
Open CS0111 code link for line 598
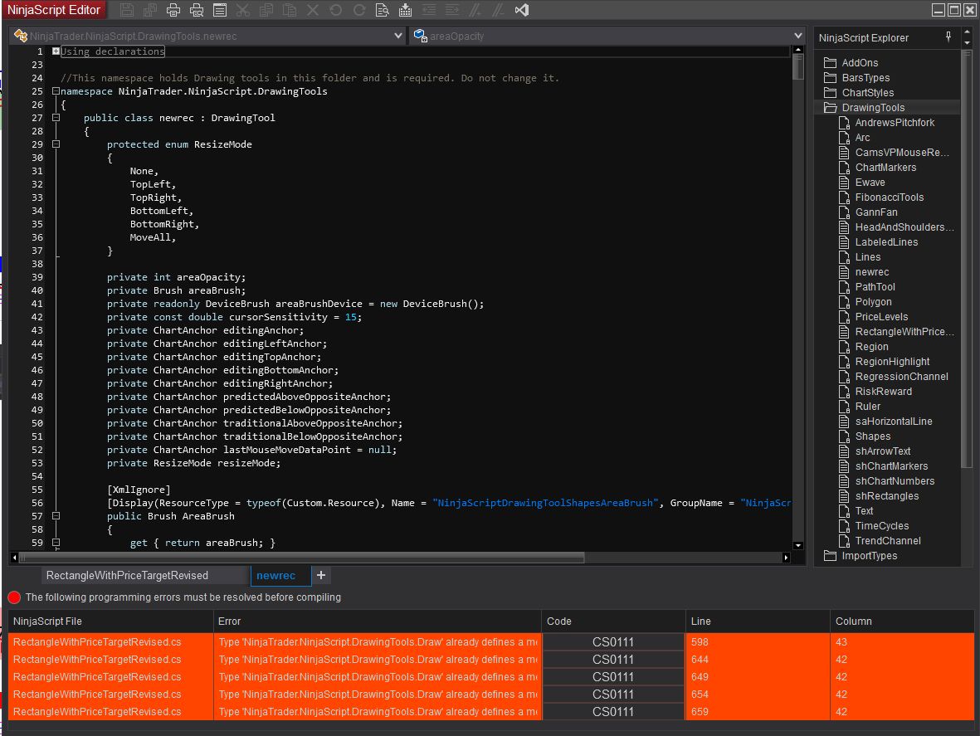pos(613,642)
